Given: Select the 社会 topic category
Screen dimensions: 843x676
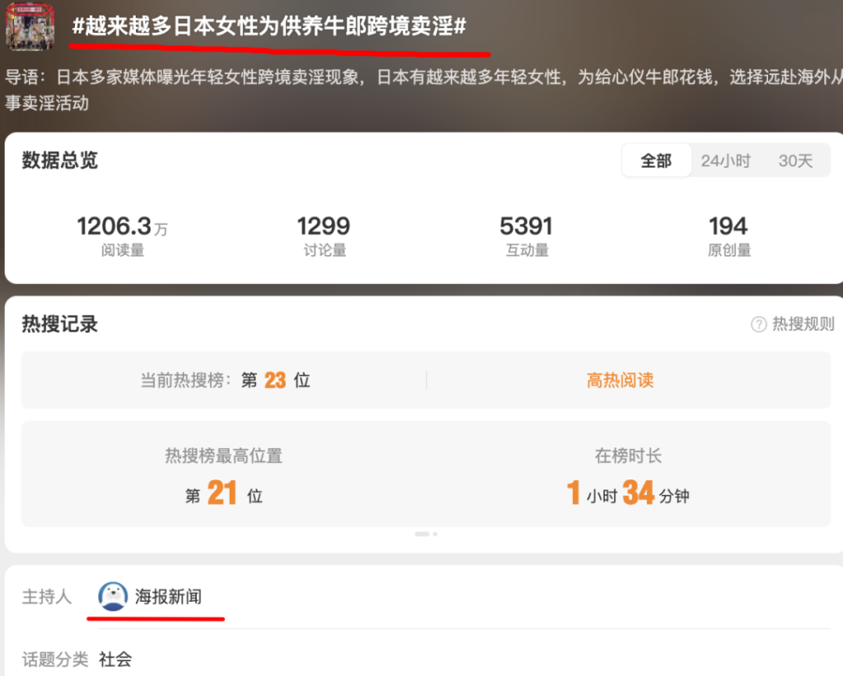Looking at the screenshot, I should tap(115, 659).
